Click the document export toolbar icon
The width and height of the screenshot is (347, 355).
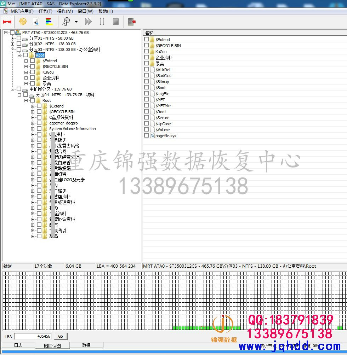(36, 22)
